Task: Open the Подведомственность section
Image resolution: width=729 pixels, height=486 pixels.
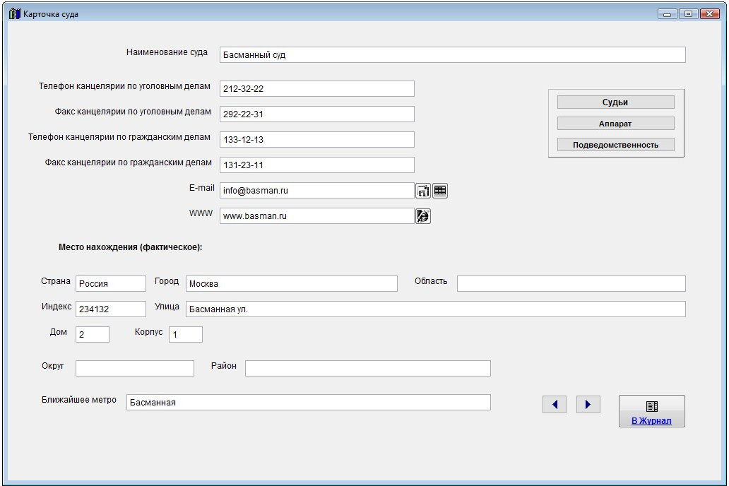Action: click(615, 145)
